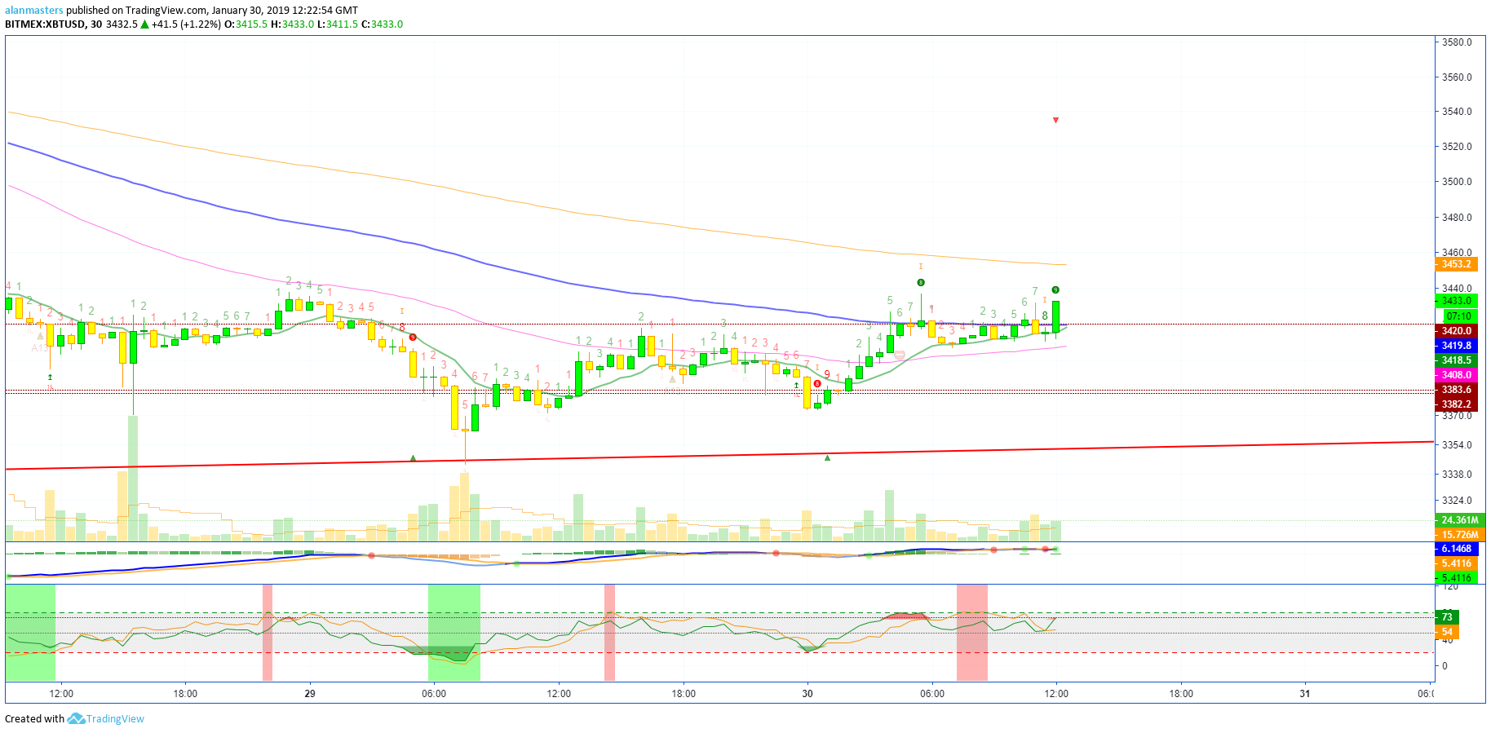1491x733 pixels.
Task: Click the blue 6.1468 indicator value label
Action: click(x=1456, y=549)
